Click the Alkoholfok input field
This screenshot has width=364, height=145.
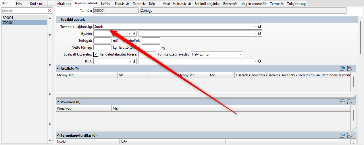[151, 40]
